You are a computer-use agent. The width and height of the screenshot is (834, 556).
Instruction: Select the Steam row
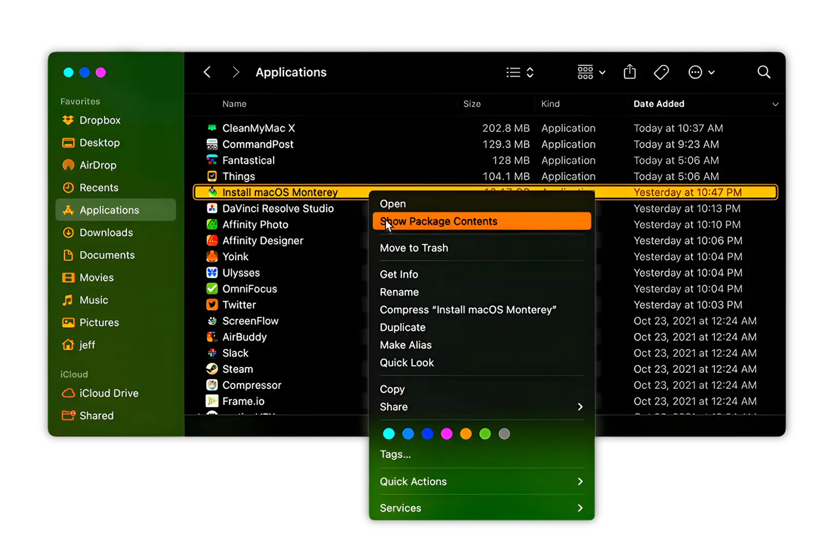tap(485, 369)
